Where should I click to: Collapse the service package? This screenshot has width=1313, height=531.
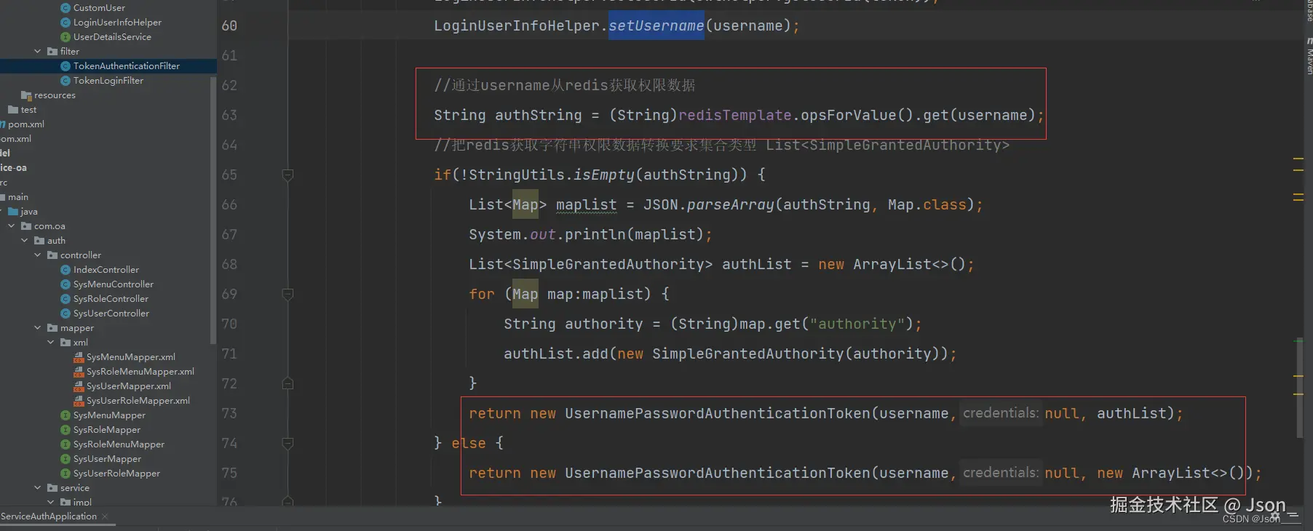coord(38,488)
